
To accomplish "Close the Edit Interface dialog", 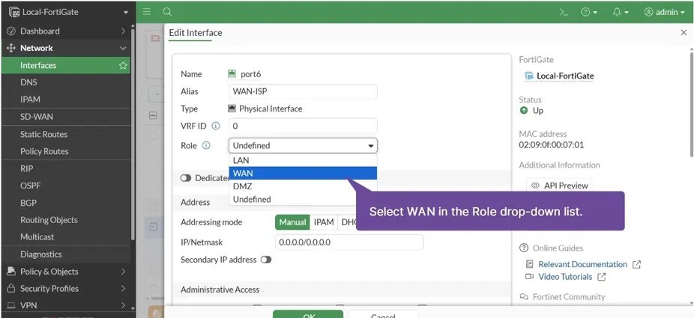I will [684, 32].
